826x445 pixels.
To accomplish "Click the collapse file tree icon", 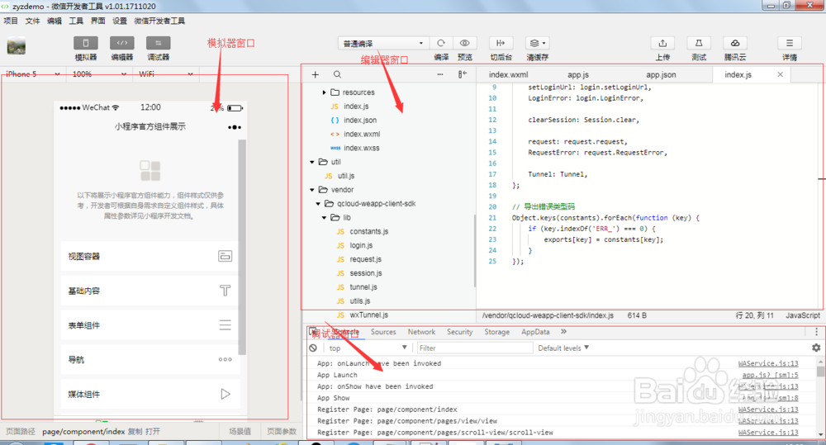I will click(462, 75).
